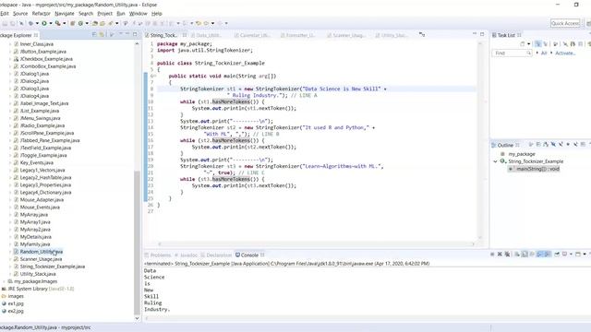Click Link with Editor icon in Package Explorer
The height and width of the screenshot is (332, 591).
click(102, 35)
